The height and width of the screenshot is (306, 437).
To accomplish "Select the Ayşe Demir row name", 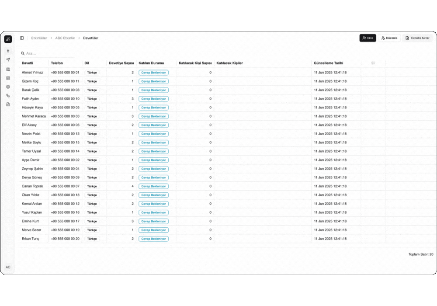I will click(x=31, y=160).
